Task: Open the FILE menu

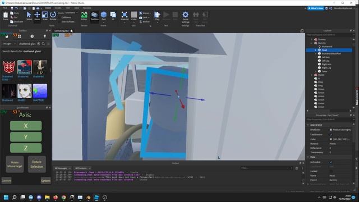Action: coord(5,8)
